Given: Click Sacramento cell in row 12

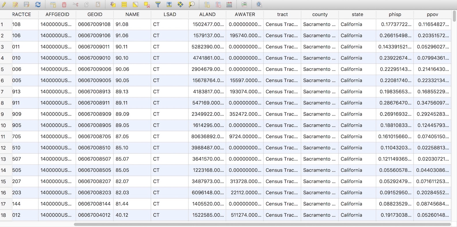Looking at the screenshot, I should 320,148.
